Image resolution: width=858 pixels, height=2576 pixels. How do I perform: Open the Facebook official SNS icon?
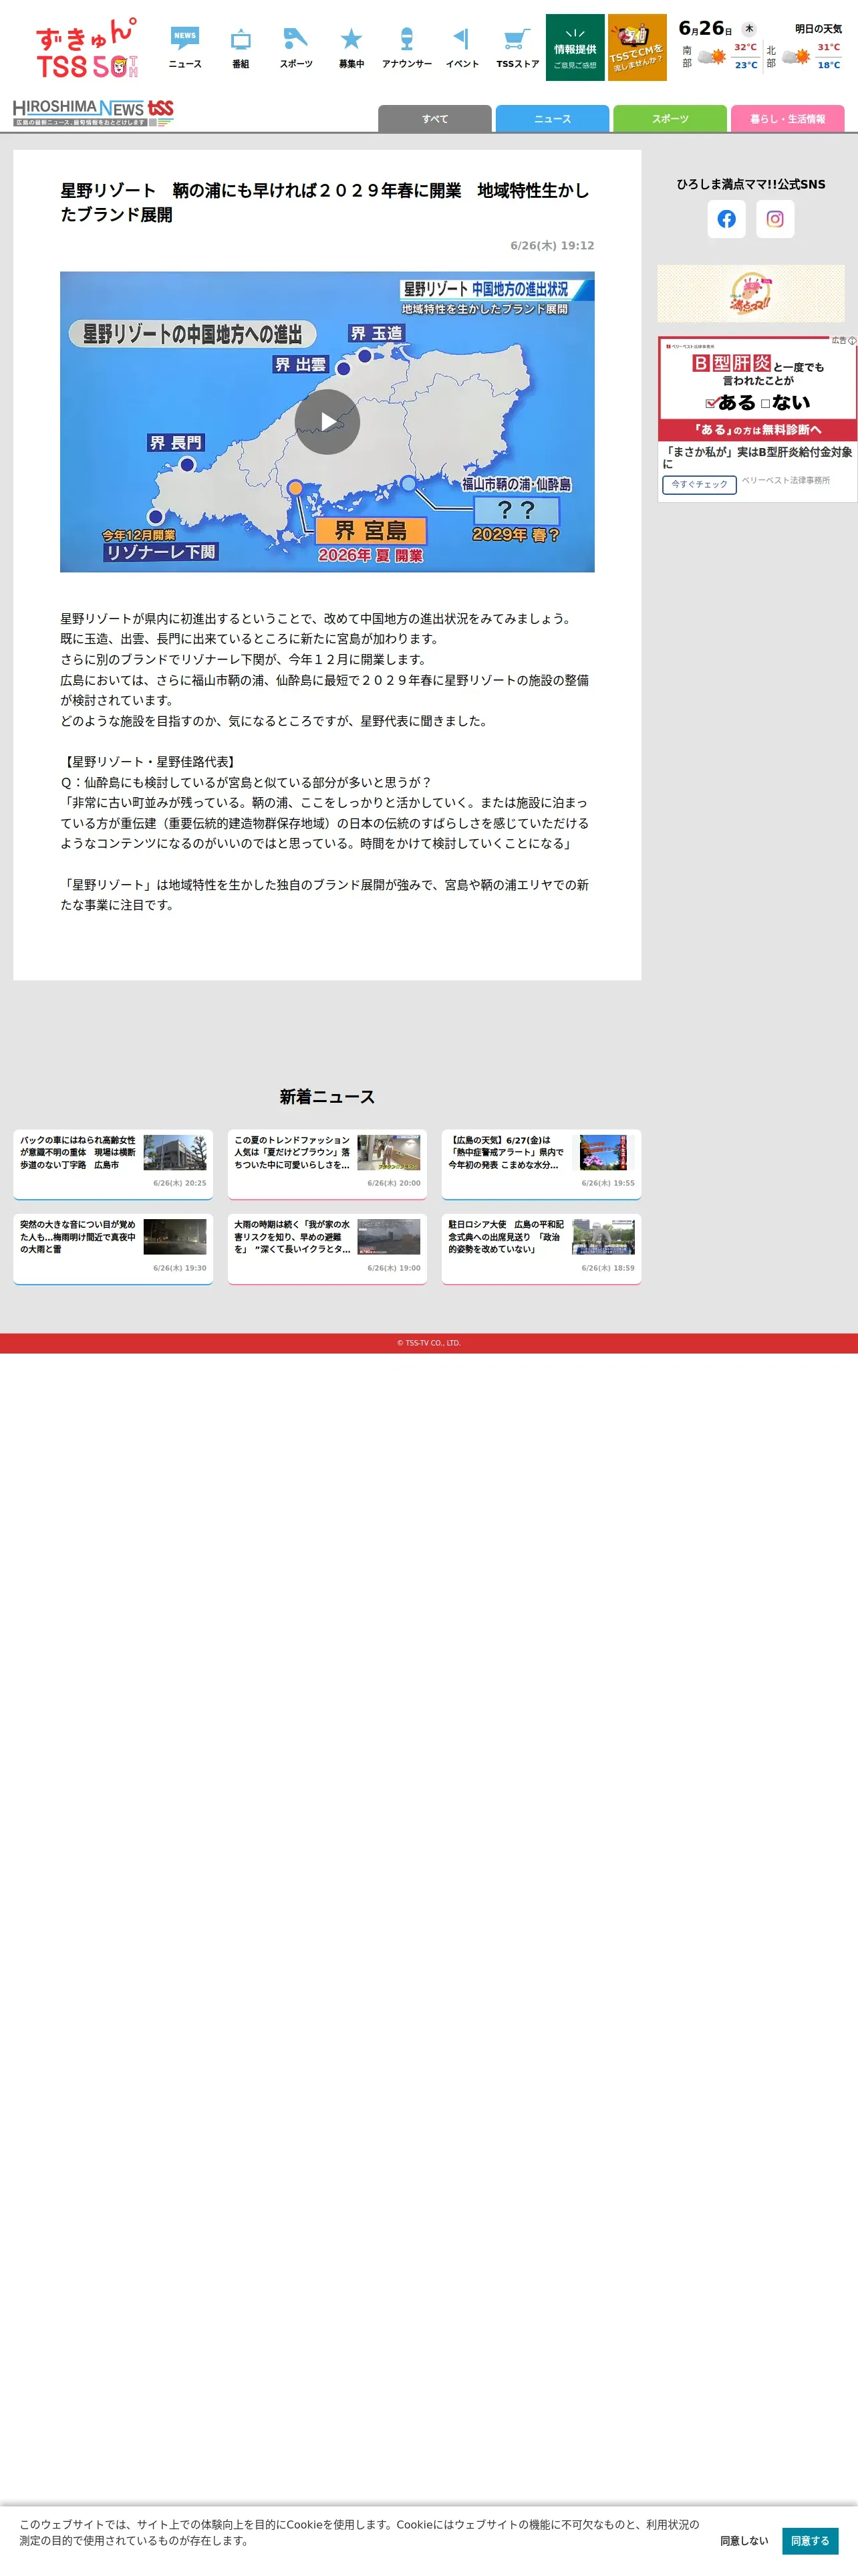pyautogui.click(x=727, y=219)
